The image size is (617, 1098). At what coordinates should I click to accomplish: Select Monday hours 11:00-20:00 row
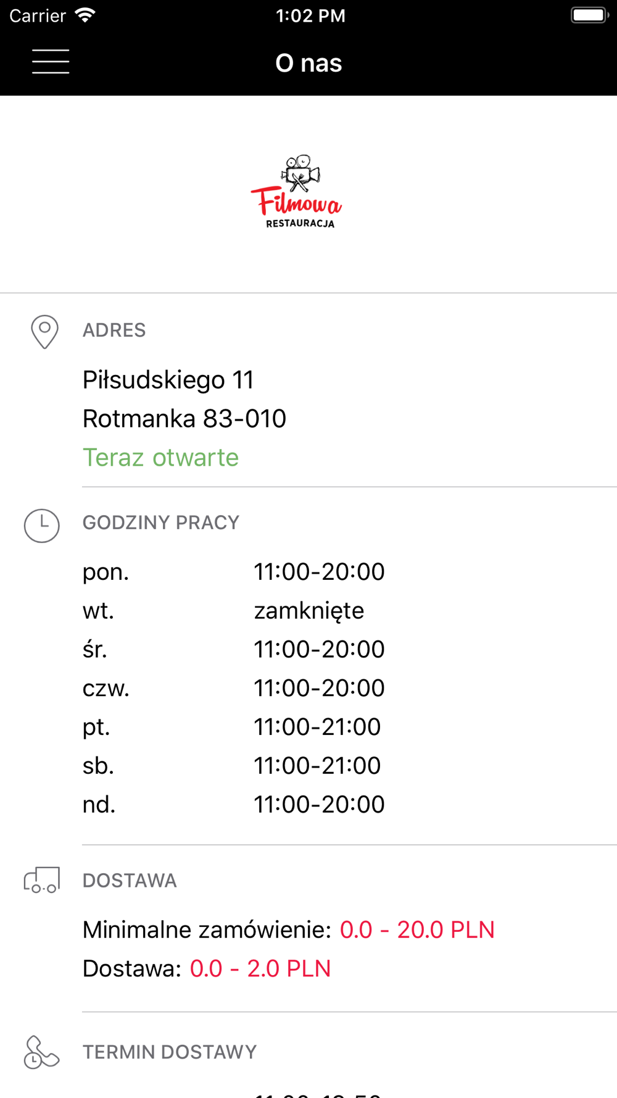click(234, 572)
